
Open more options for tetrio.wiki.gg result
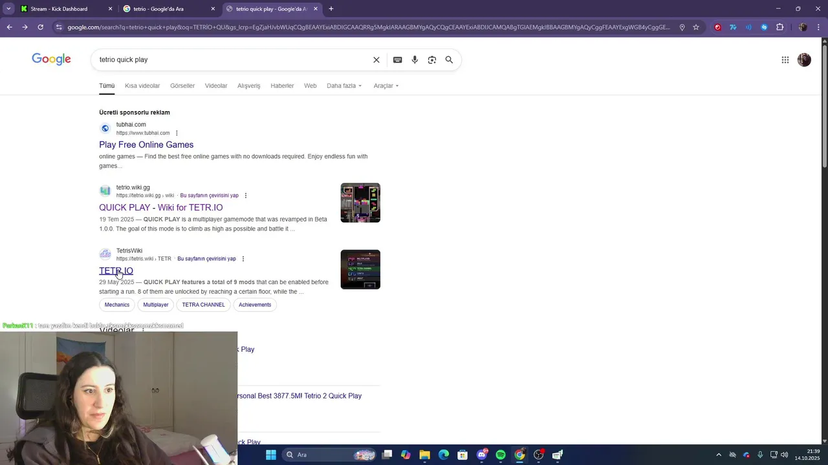click(246, 196)
